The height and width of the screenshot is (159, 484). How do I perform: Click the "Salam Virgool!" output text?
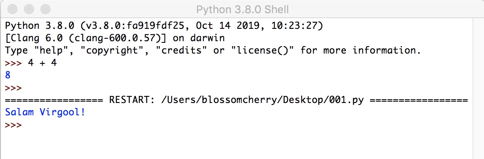coord(45,113)
